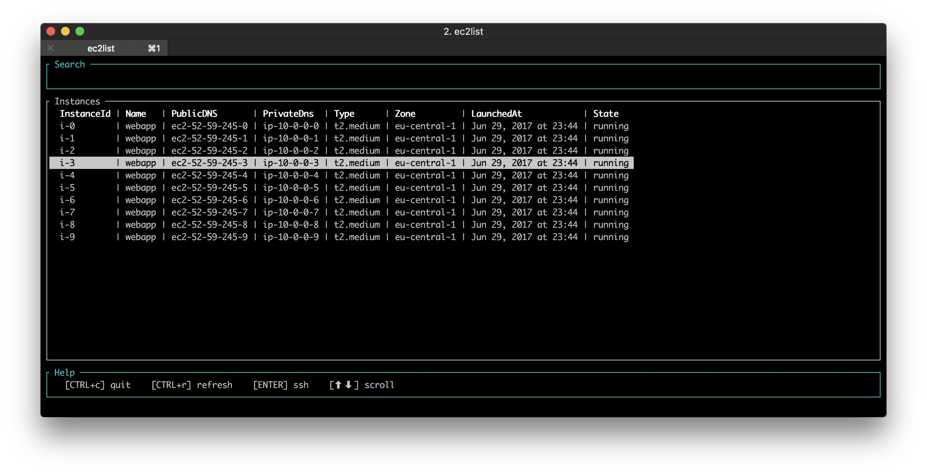Click the State column header
927x475 pixels.
click(605, 114)
